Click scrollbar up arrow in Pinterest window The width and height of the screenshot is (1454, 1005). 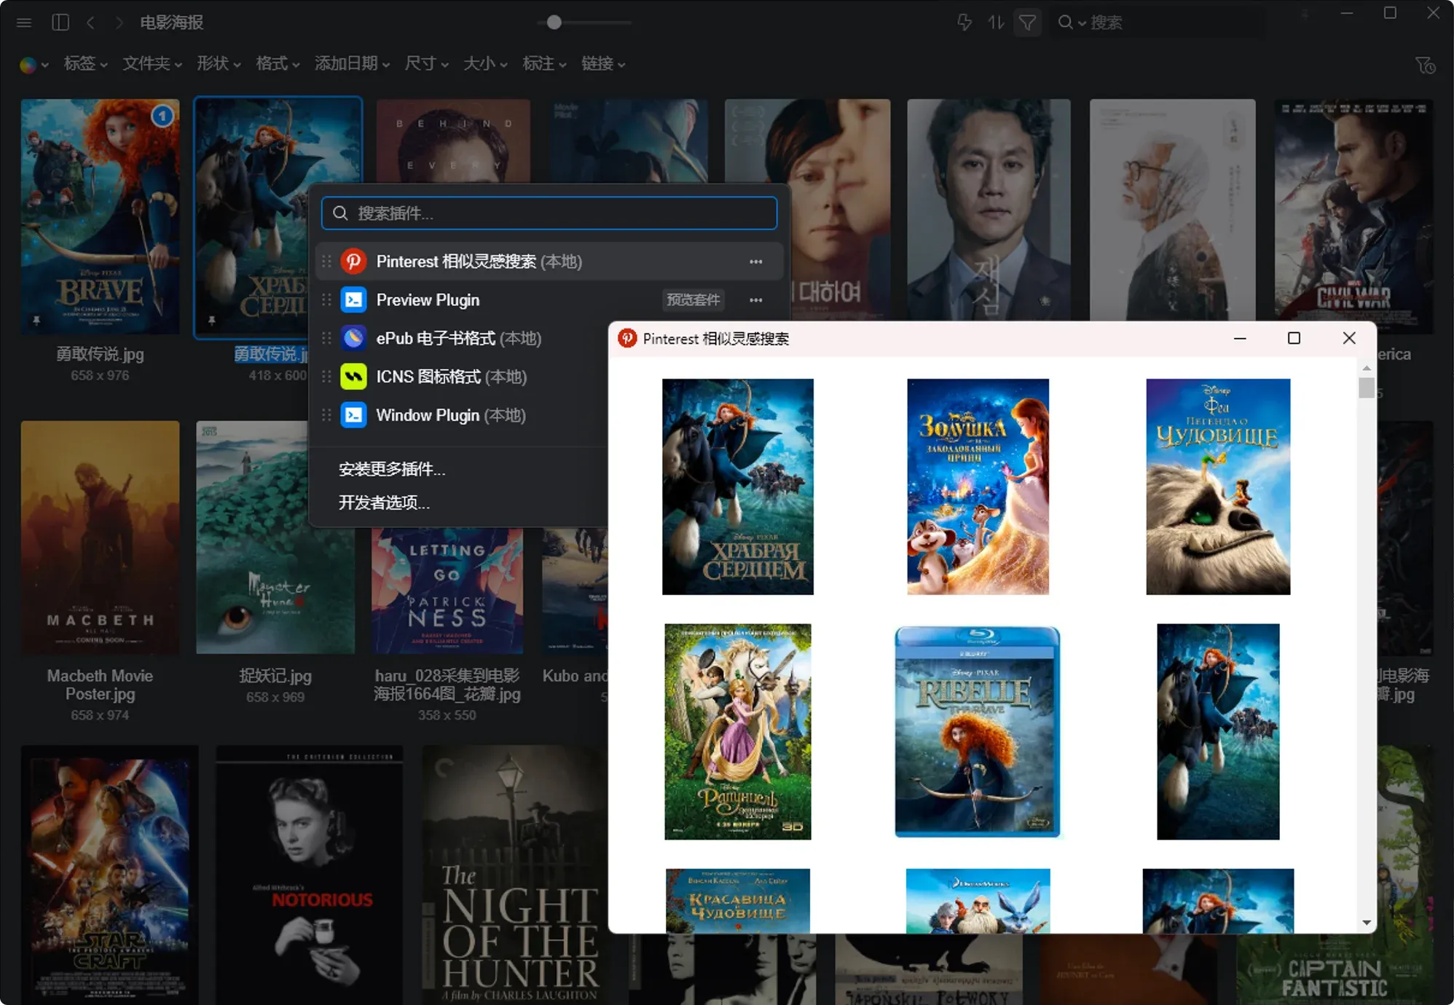click(x=1367, y=368)
